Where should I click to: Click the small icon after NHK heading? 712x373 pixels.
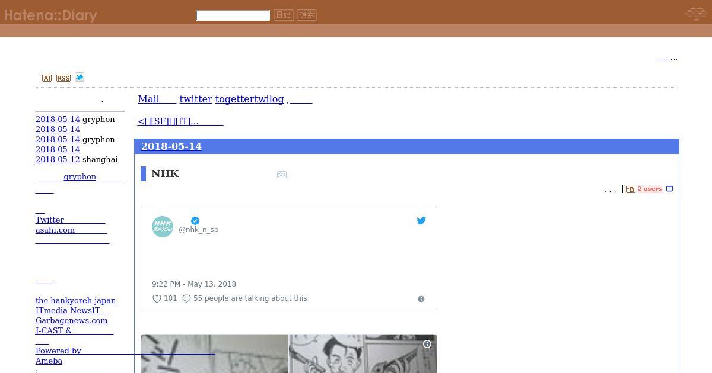coord(282,175)
